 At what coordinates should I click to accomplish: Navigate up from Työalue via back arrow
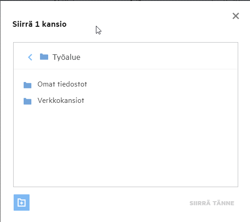(30, 57)
